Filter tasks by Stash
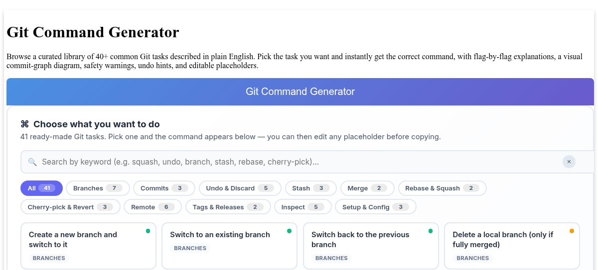This screenshot has width=598, height=270. pyautogui.click(x=311, y=188)
